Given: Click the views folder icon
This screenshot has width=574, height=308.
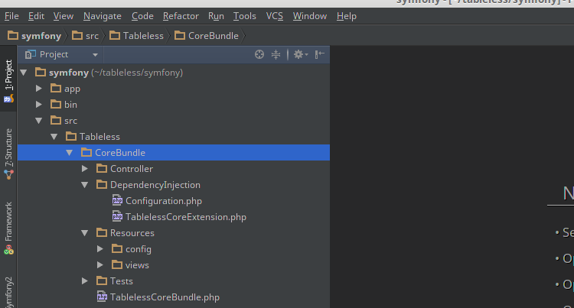Looking at the screenshot, I should point(117,265).
